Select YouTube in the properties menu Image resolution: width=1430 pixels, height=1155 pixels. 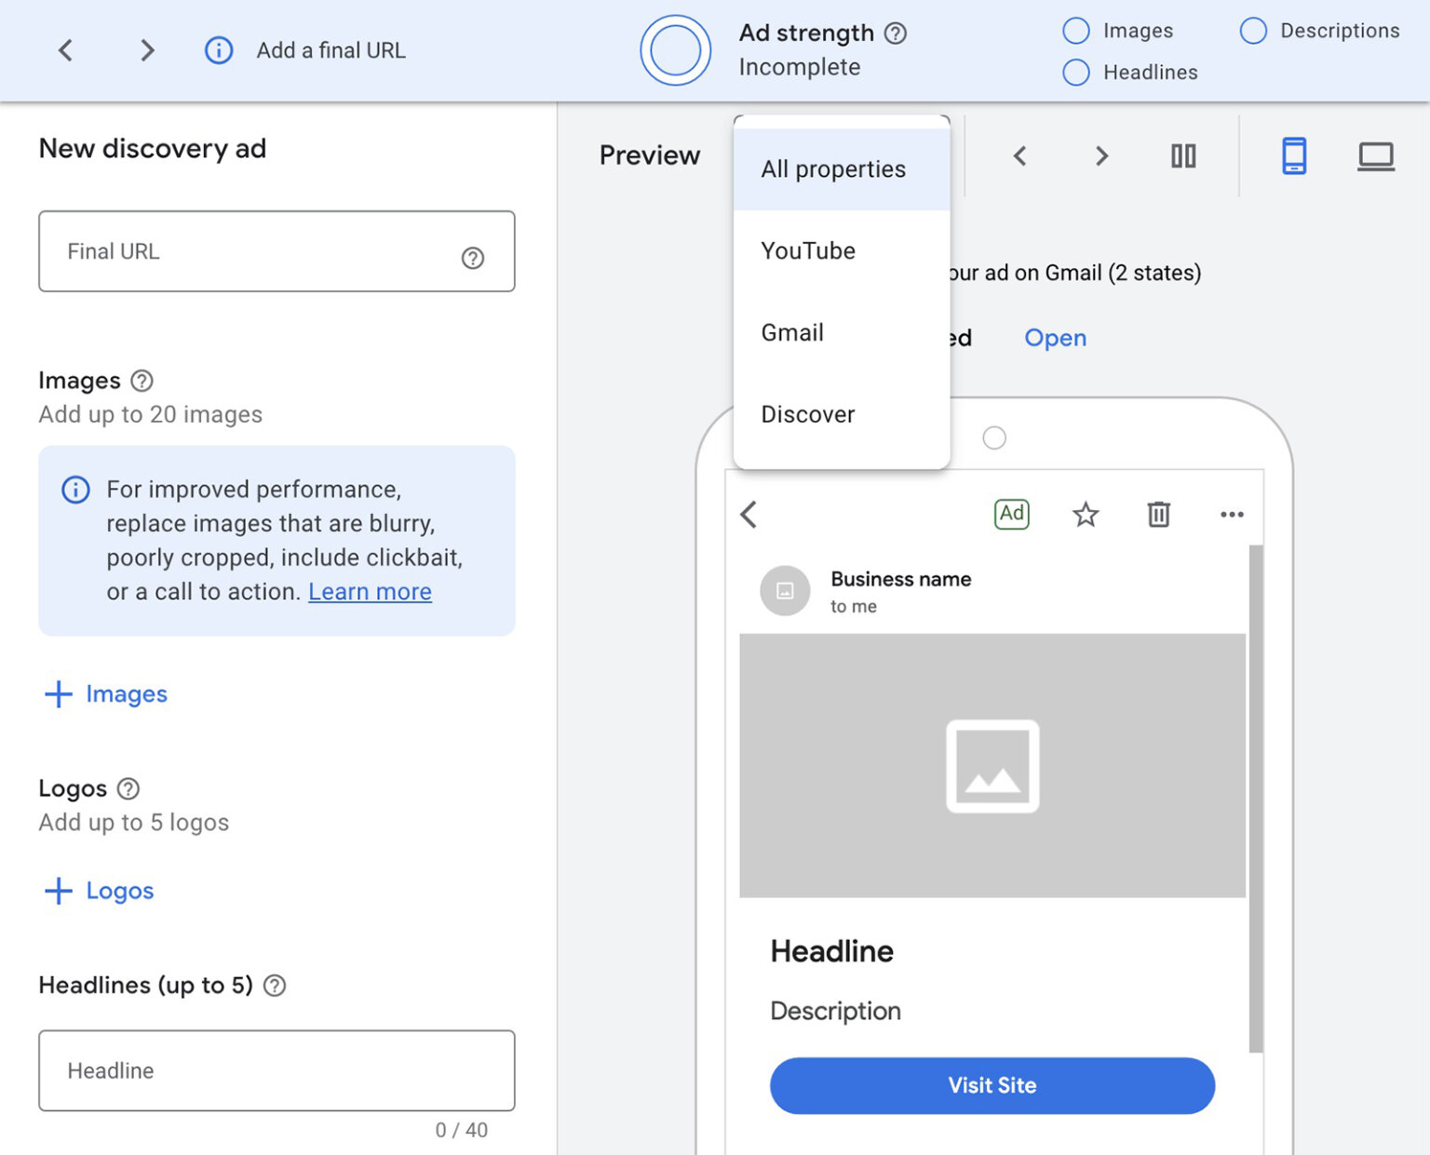pyautogui.click(x=808, y=251)
